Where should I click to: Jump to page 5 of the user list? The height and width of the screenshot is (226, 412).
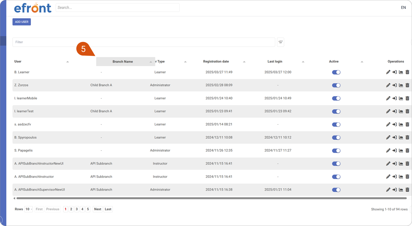pos(88,209)
